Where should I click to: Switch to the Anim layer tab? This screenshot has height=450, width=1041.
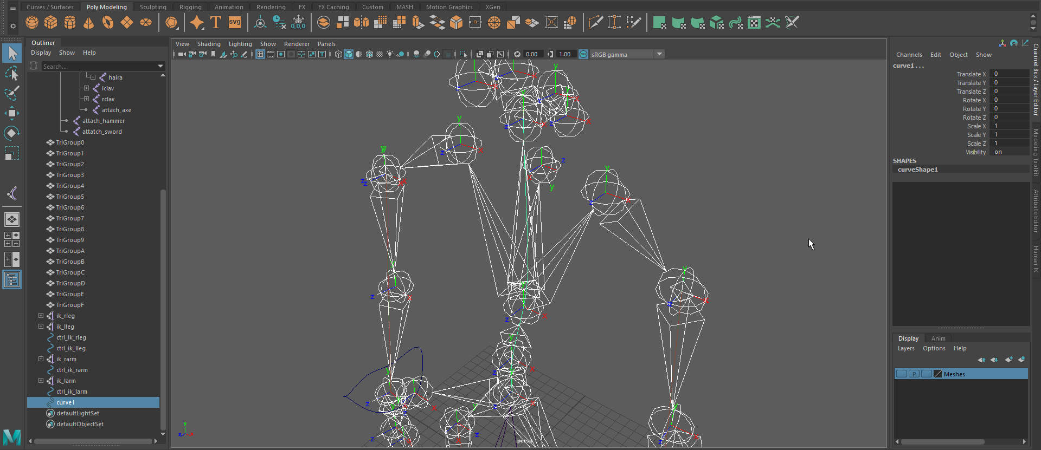938,338
